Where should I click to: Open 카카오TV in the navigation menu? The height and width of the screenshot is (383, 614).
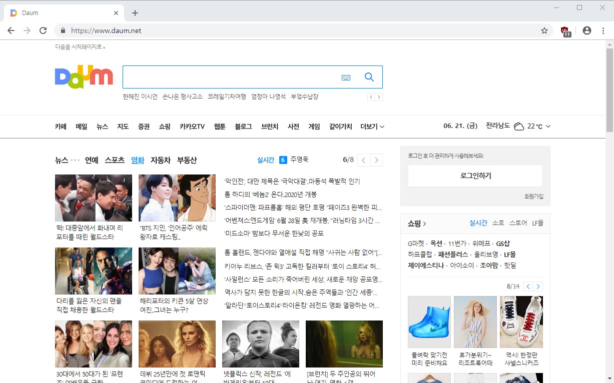tap(192, 126)
